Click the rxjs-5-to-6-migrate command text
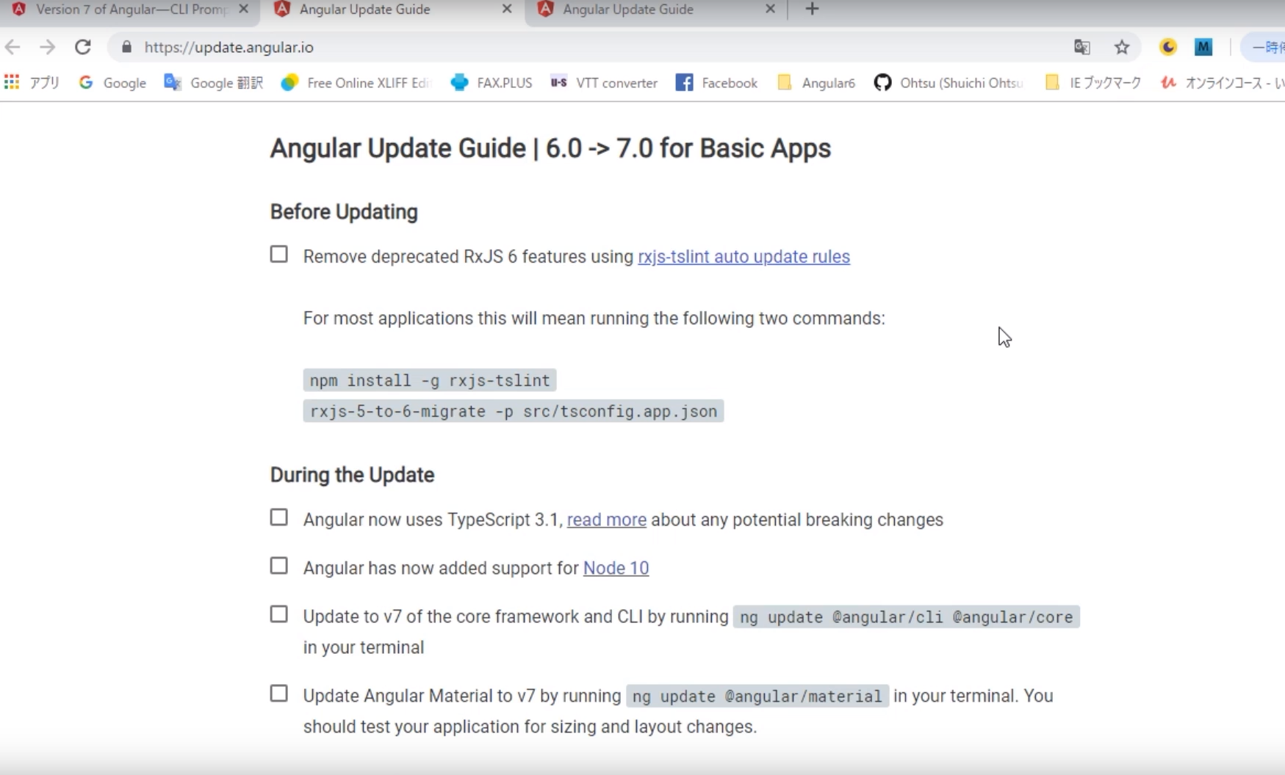 [x=514, y=411]
